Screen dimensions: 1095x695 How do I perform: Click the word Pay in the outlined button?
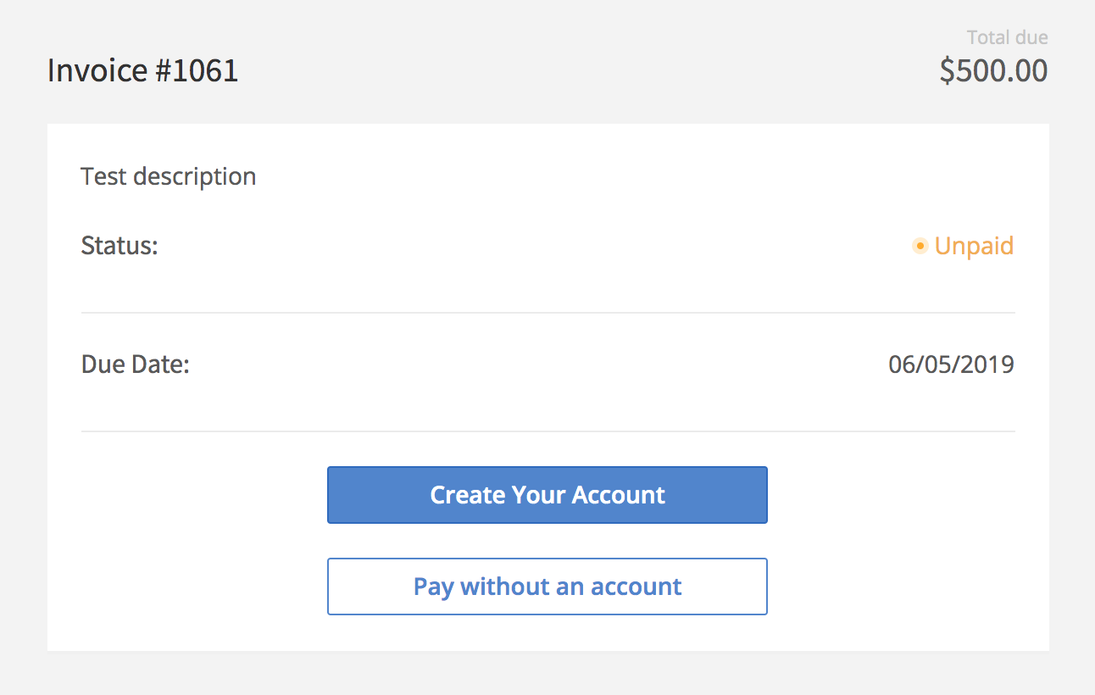pyautogui.click(x=433, y=587)
